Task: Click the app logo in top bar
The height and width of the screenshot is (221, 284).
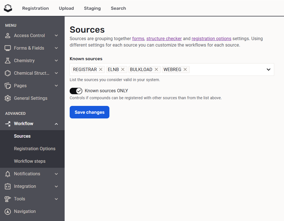Action: click(8, 8)
